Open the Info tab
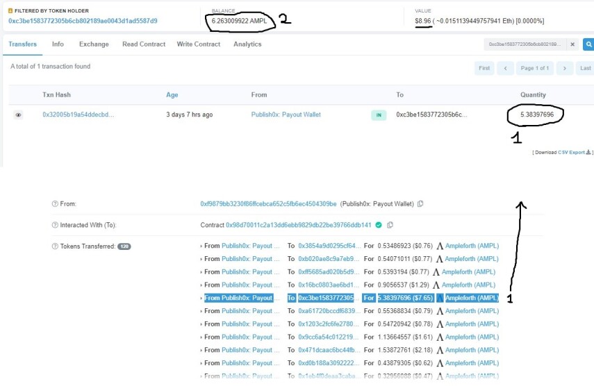The image size is (594, 386). pos(58,44)
